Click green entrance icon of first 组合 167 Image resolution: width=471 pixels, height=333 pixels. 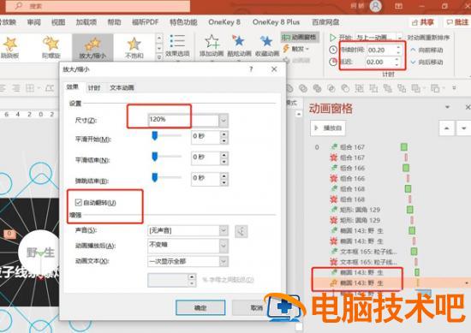[334, 147]
